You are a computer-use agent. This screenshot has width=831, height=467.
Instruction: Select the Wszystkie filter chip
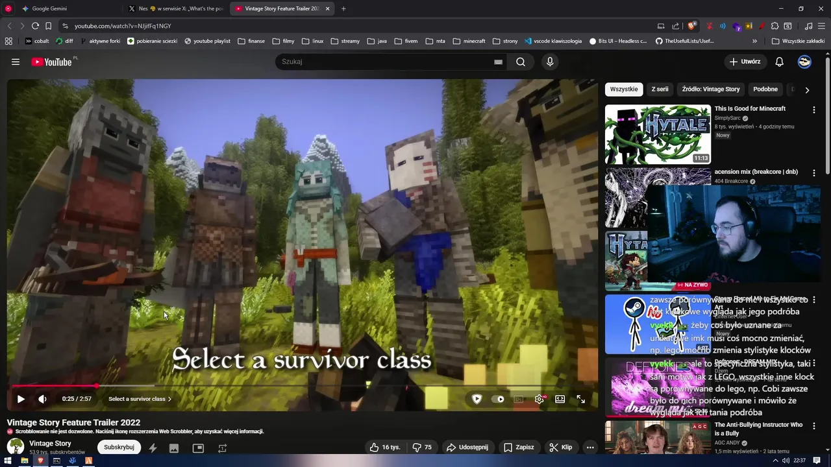click(x=624, y=89)
